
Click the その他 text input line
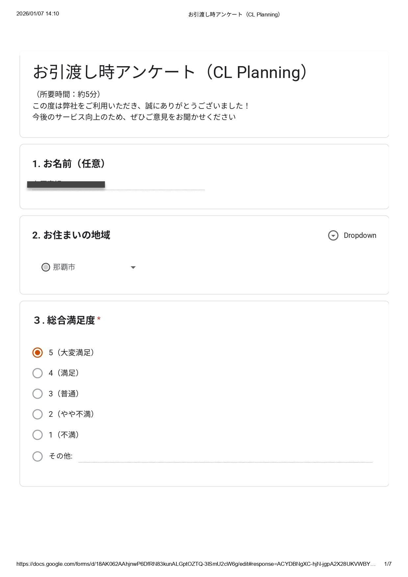[225, 458]
